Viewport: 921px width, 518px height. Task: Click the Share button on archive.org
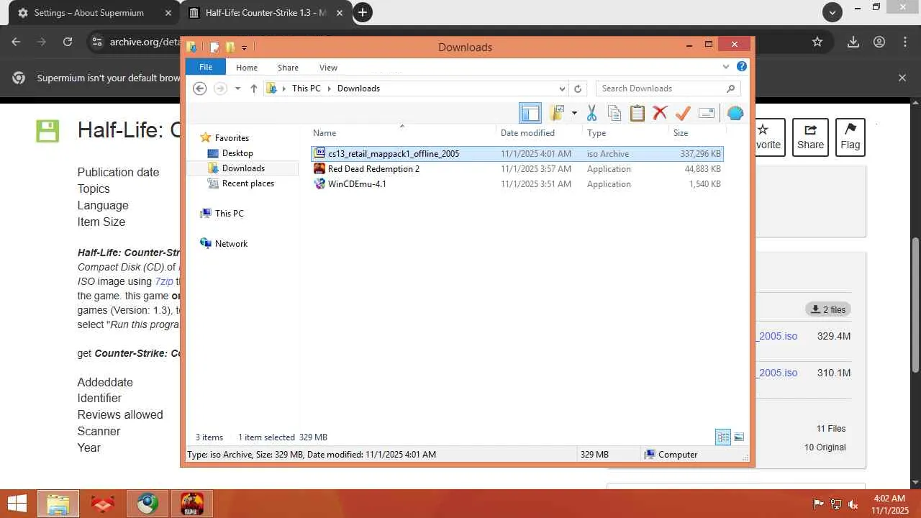(810, 137)
